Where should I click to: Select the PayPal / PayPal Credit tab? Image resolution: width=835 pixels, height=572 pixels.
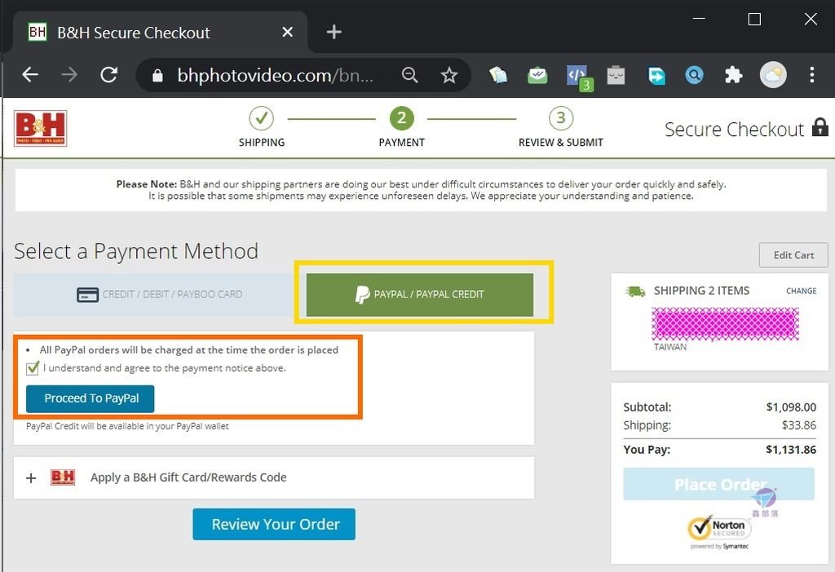coord(420,295)
